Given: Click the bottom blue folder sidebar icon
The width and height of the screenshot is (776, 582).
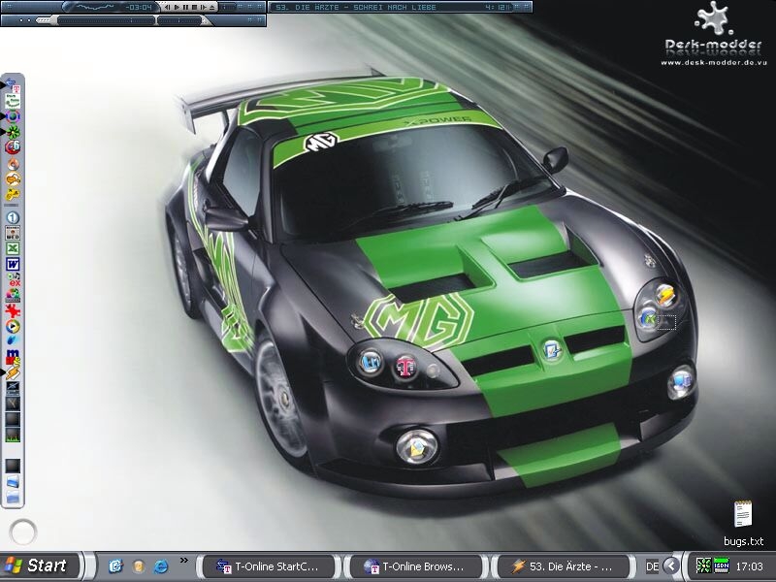Looking at the screenshot, I should pyautogui.click(x=13, y=497).
